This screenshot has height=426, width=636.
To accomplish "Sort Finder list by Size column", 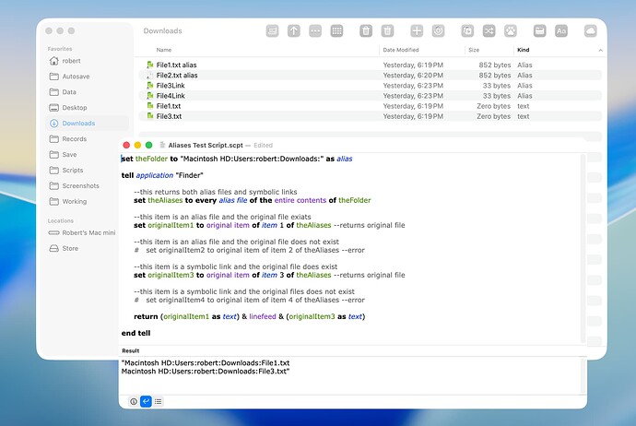I will point(474,50).
